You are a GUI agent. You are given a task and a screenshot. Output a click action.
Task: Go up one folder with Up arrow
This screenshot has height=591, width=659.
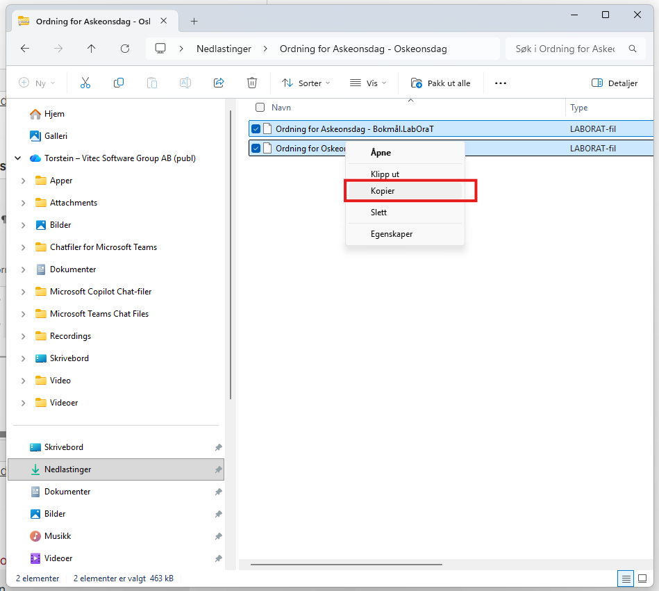point(91,49)
